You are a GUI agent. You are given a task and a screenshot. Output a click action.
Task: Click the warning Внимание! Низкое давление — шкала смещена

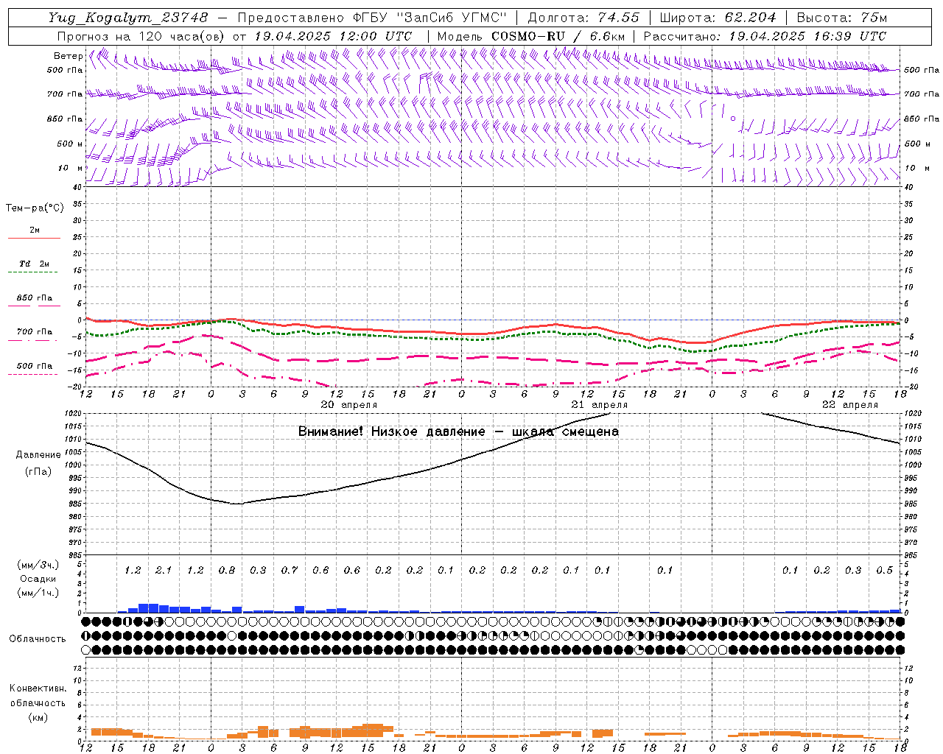(458, 431)
